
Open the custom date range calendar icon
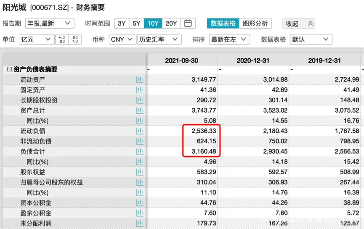189,24
